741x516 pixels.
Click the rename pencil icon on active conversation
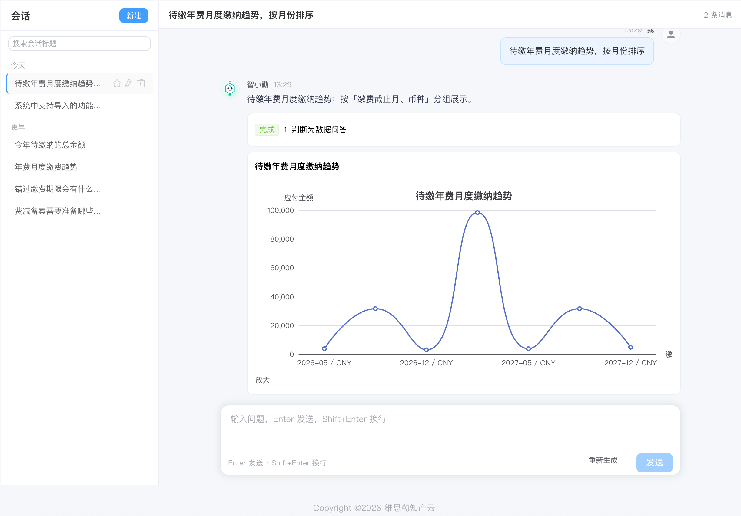[x=129, y=83]
